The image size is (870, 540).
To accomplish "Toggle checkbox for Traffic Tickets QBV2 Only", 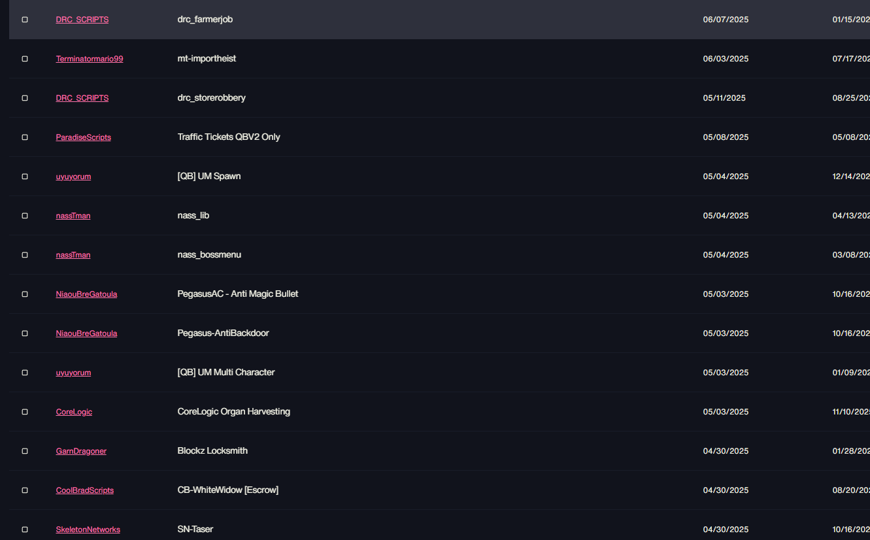I will pos(25,137).
